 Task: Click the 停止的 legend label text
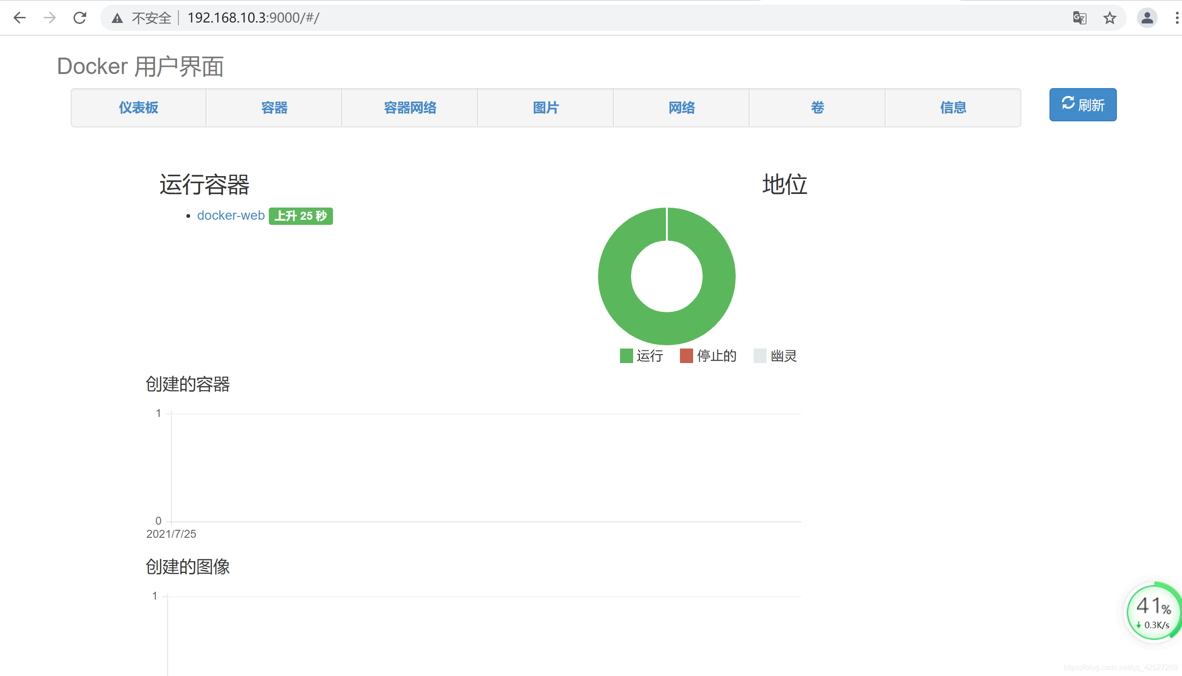pos(717,356)
